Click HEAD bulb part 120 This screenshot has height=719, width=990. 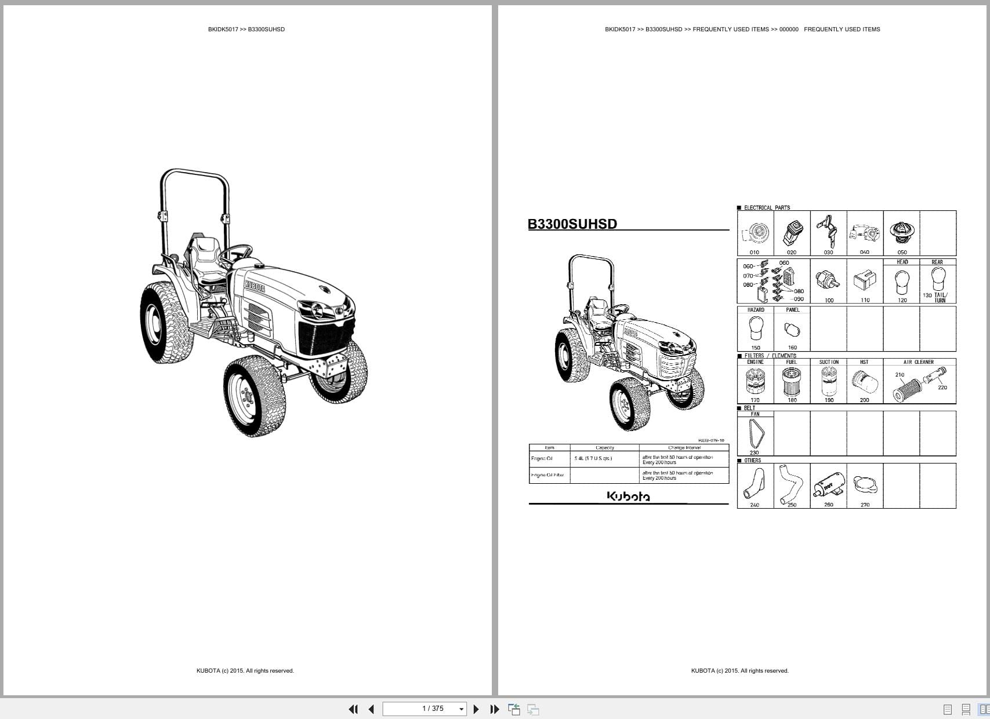tap(902, 282)
